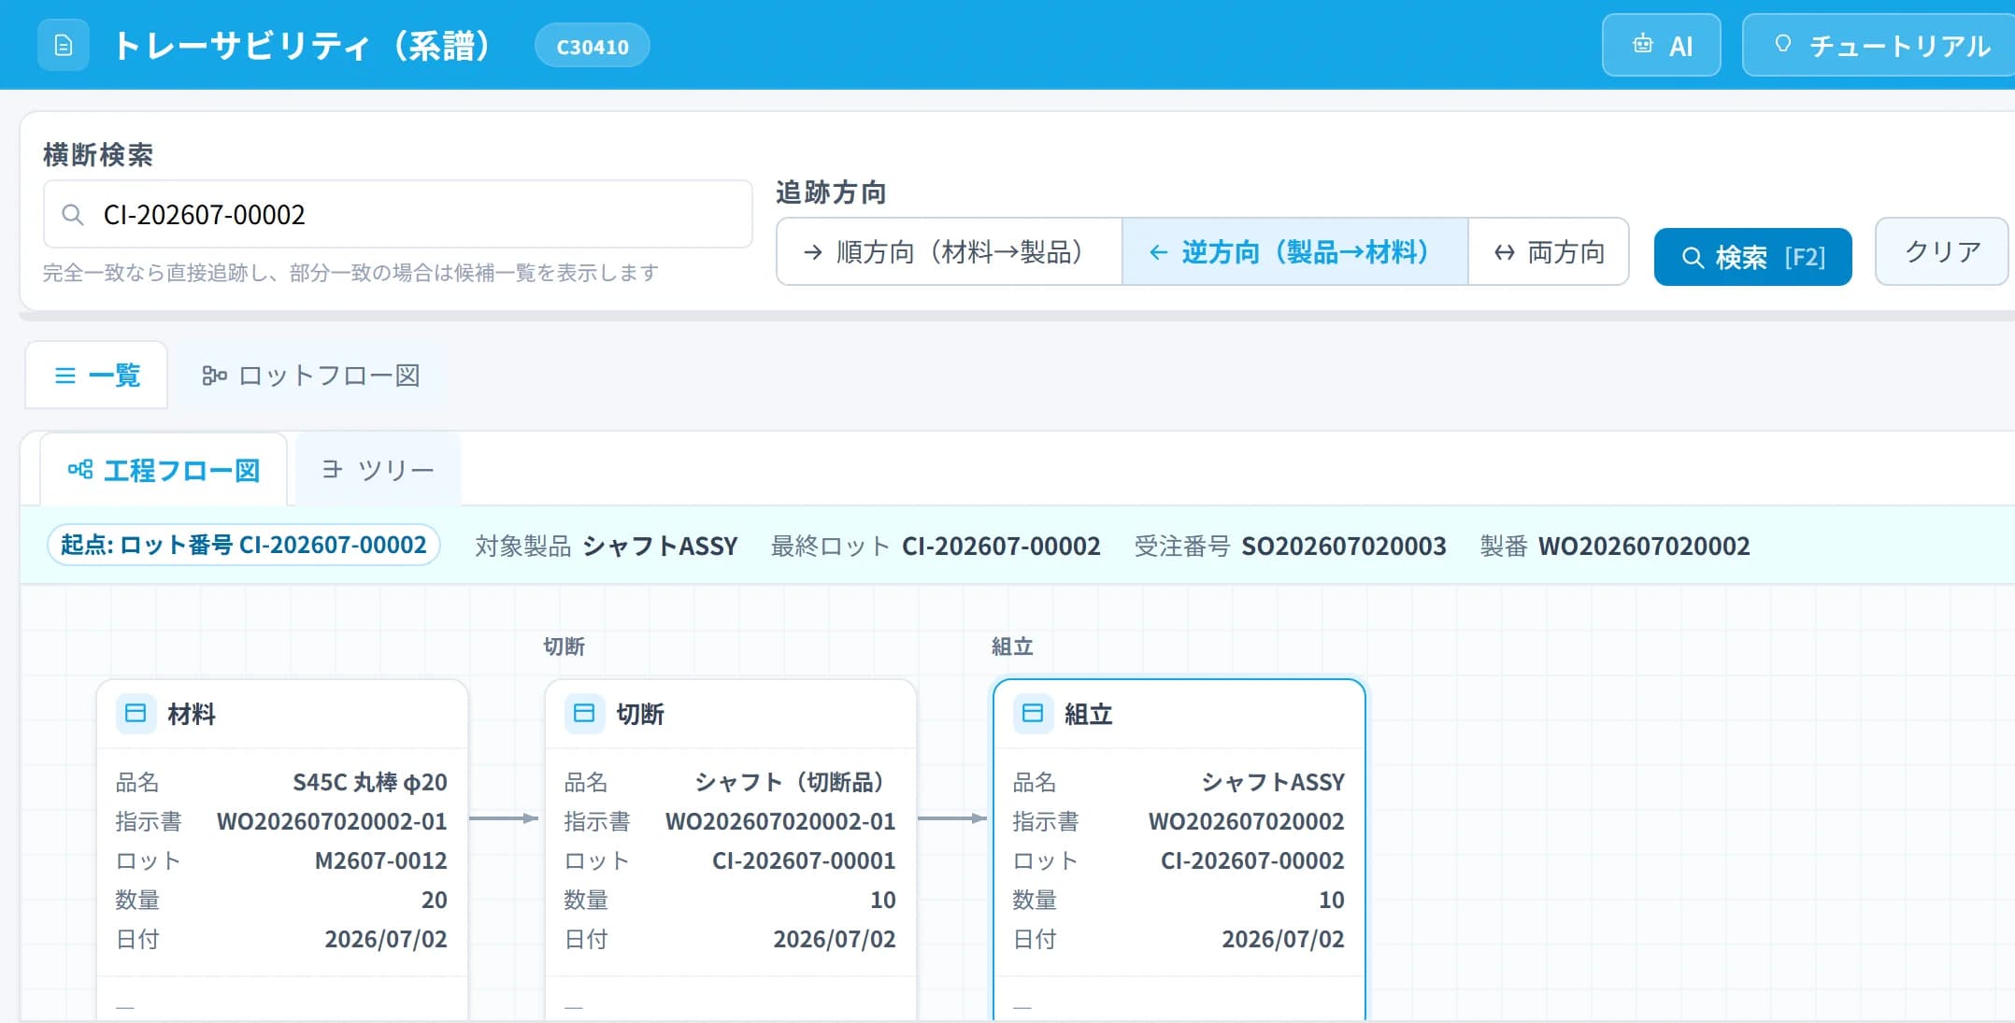Open the ツリー tab

point(378,469)
